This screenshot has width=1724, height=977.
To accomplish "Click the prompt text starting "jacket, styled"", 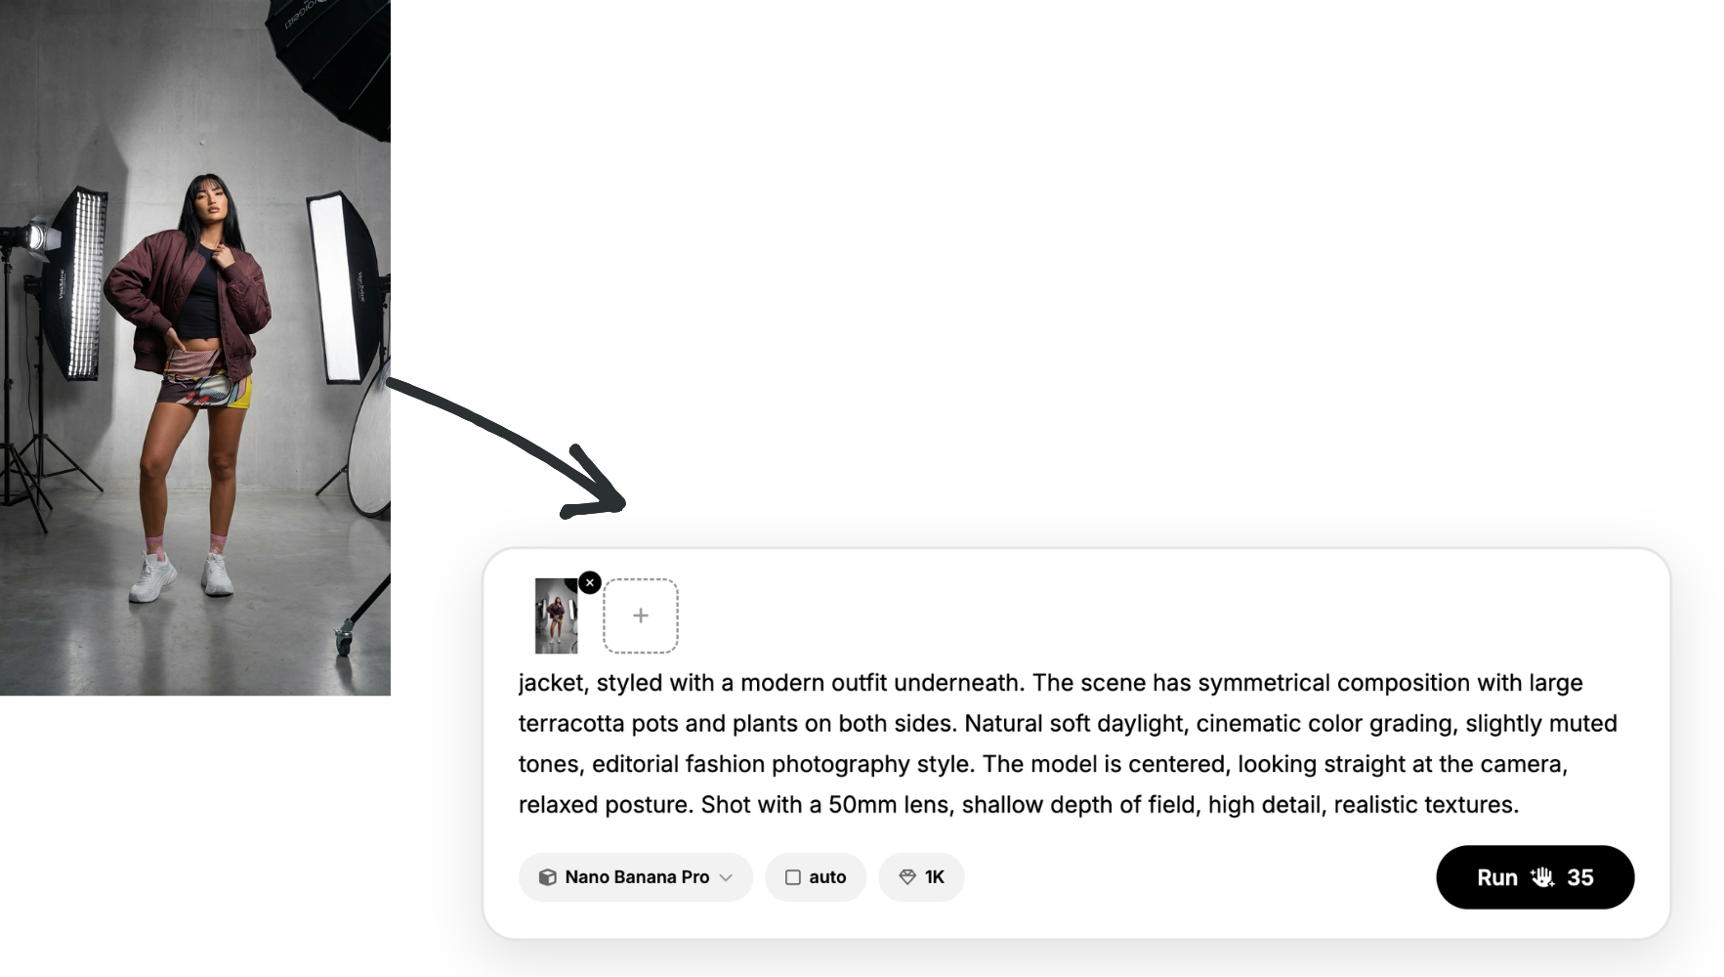I will pyautogui.click(x=1068, y=743).
